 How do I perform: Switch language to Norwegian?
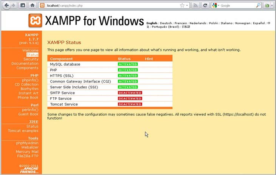(x=243, y=23)
